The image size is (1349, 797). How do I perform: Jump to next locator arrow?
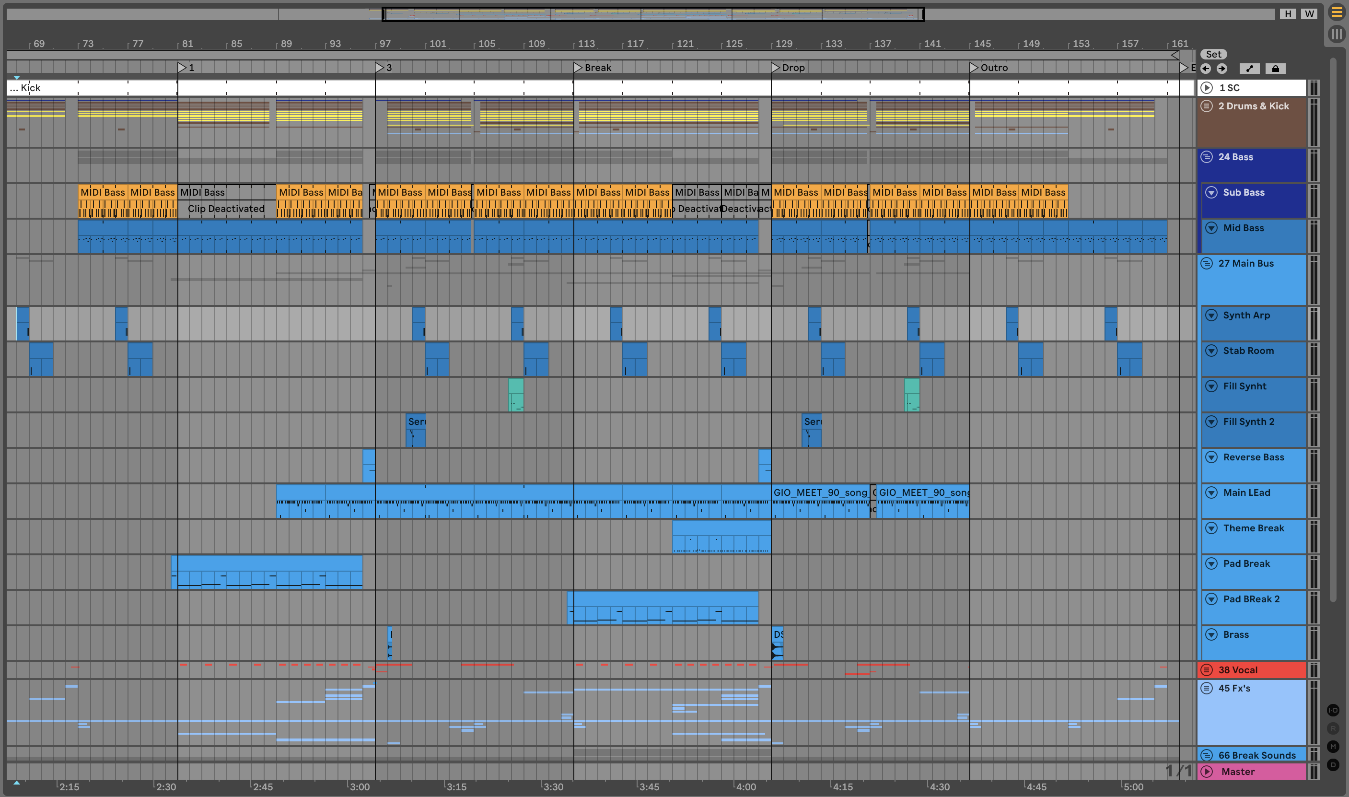pos(1222,68)
